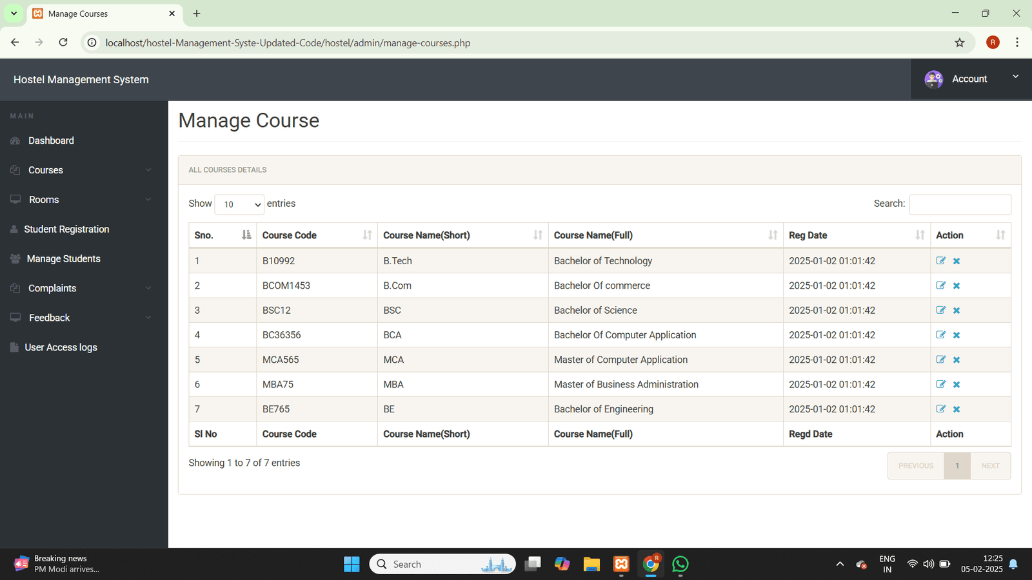Image resolution: width=1032 pixels, height=580 pixels.
Task: Open Chrome tab search dropdown
Action: (x=14, y=14)
